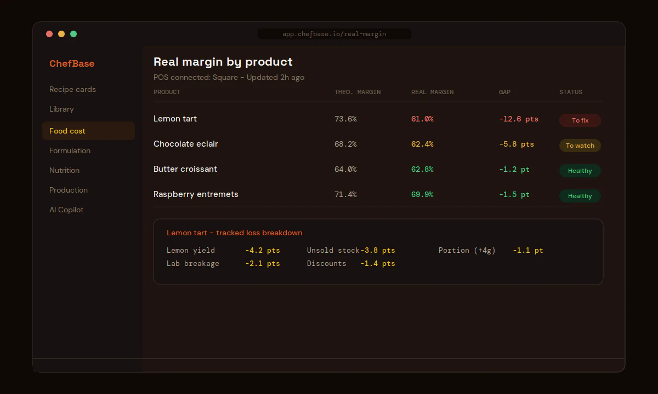Select Food cost menu item
This screenshot has height=394, width=658.
pos(88,131)
